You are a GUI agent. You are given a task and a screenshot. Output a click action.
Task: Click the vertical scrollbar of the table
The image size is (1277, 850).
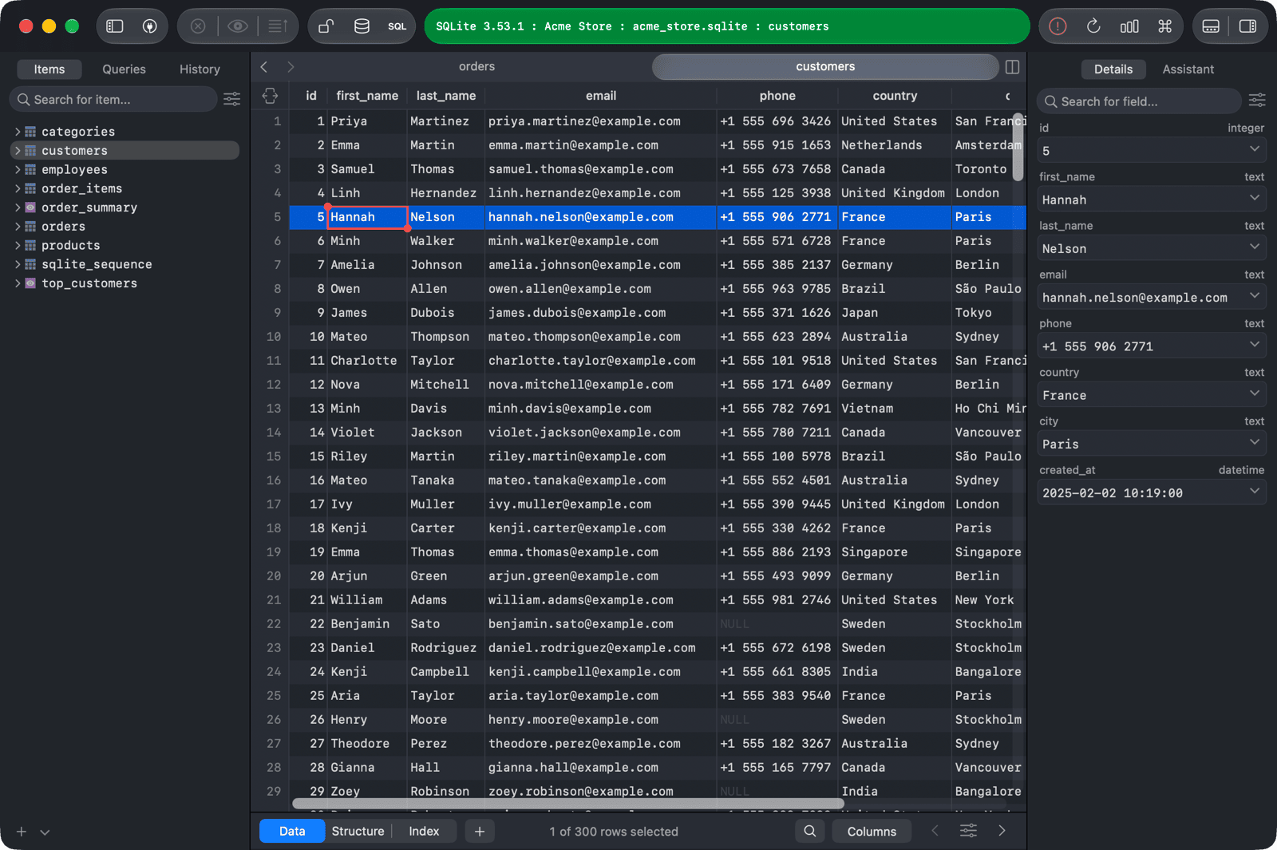click(1018, 146)
